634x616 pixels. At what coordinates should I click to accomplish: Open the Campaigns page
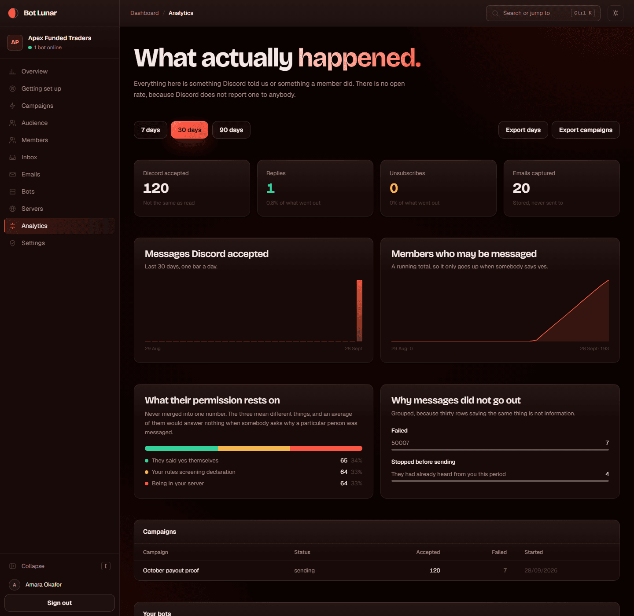click(x=59, y=106)
